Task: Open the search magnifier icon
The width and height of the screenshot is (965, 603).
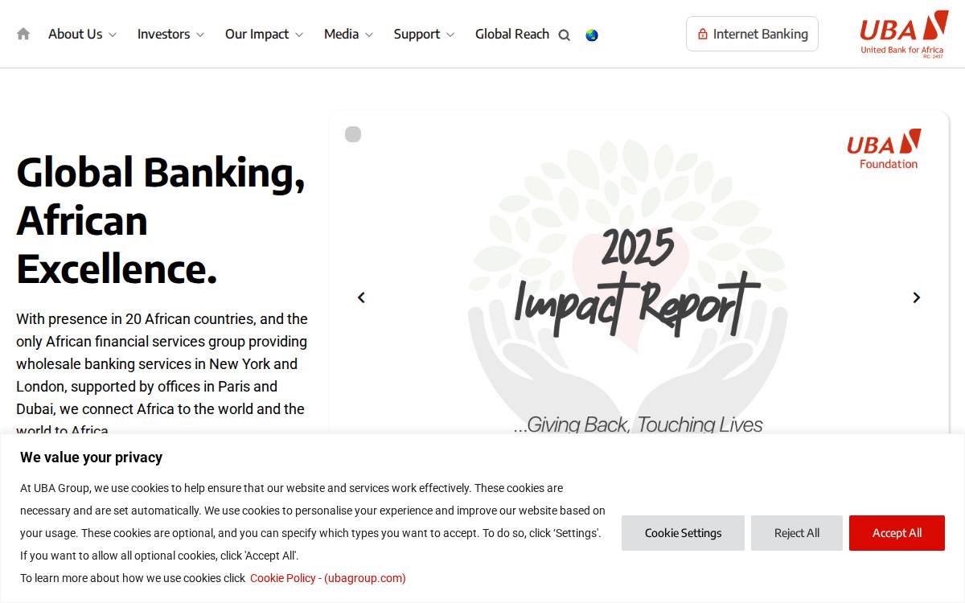Action: pyautogui.click(x=565, y=35)
